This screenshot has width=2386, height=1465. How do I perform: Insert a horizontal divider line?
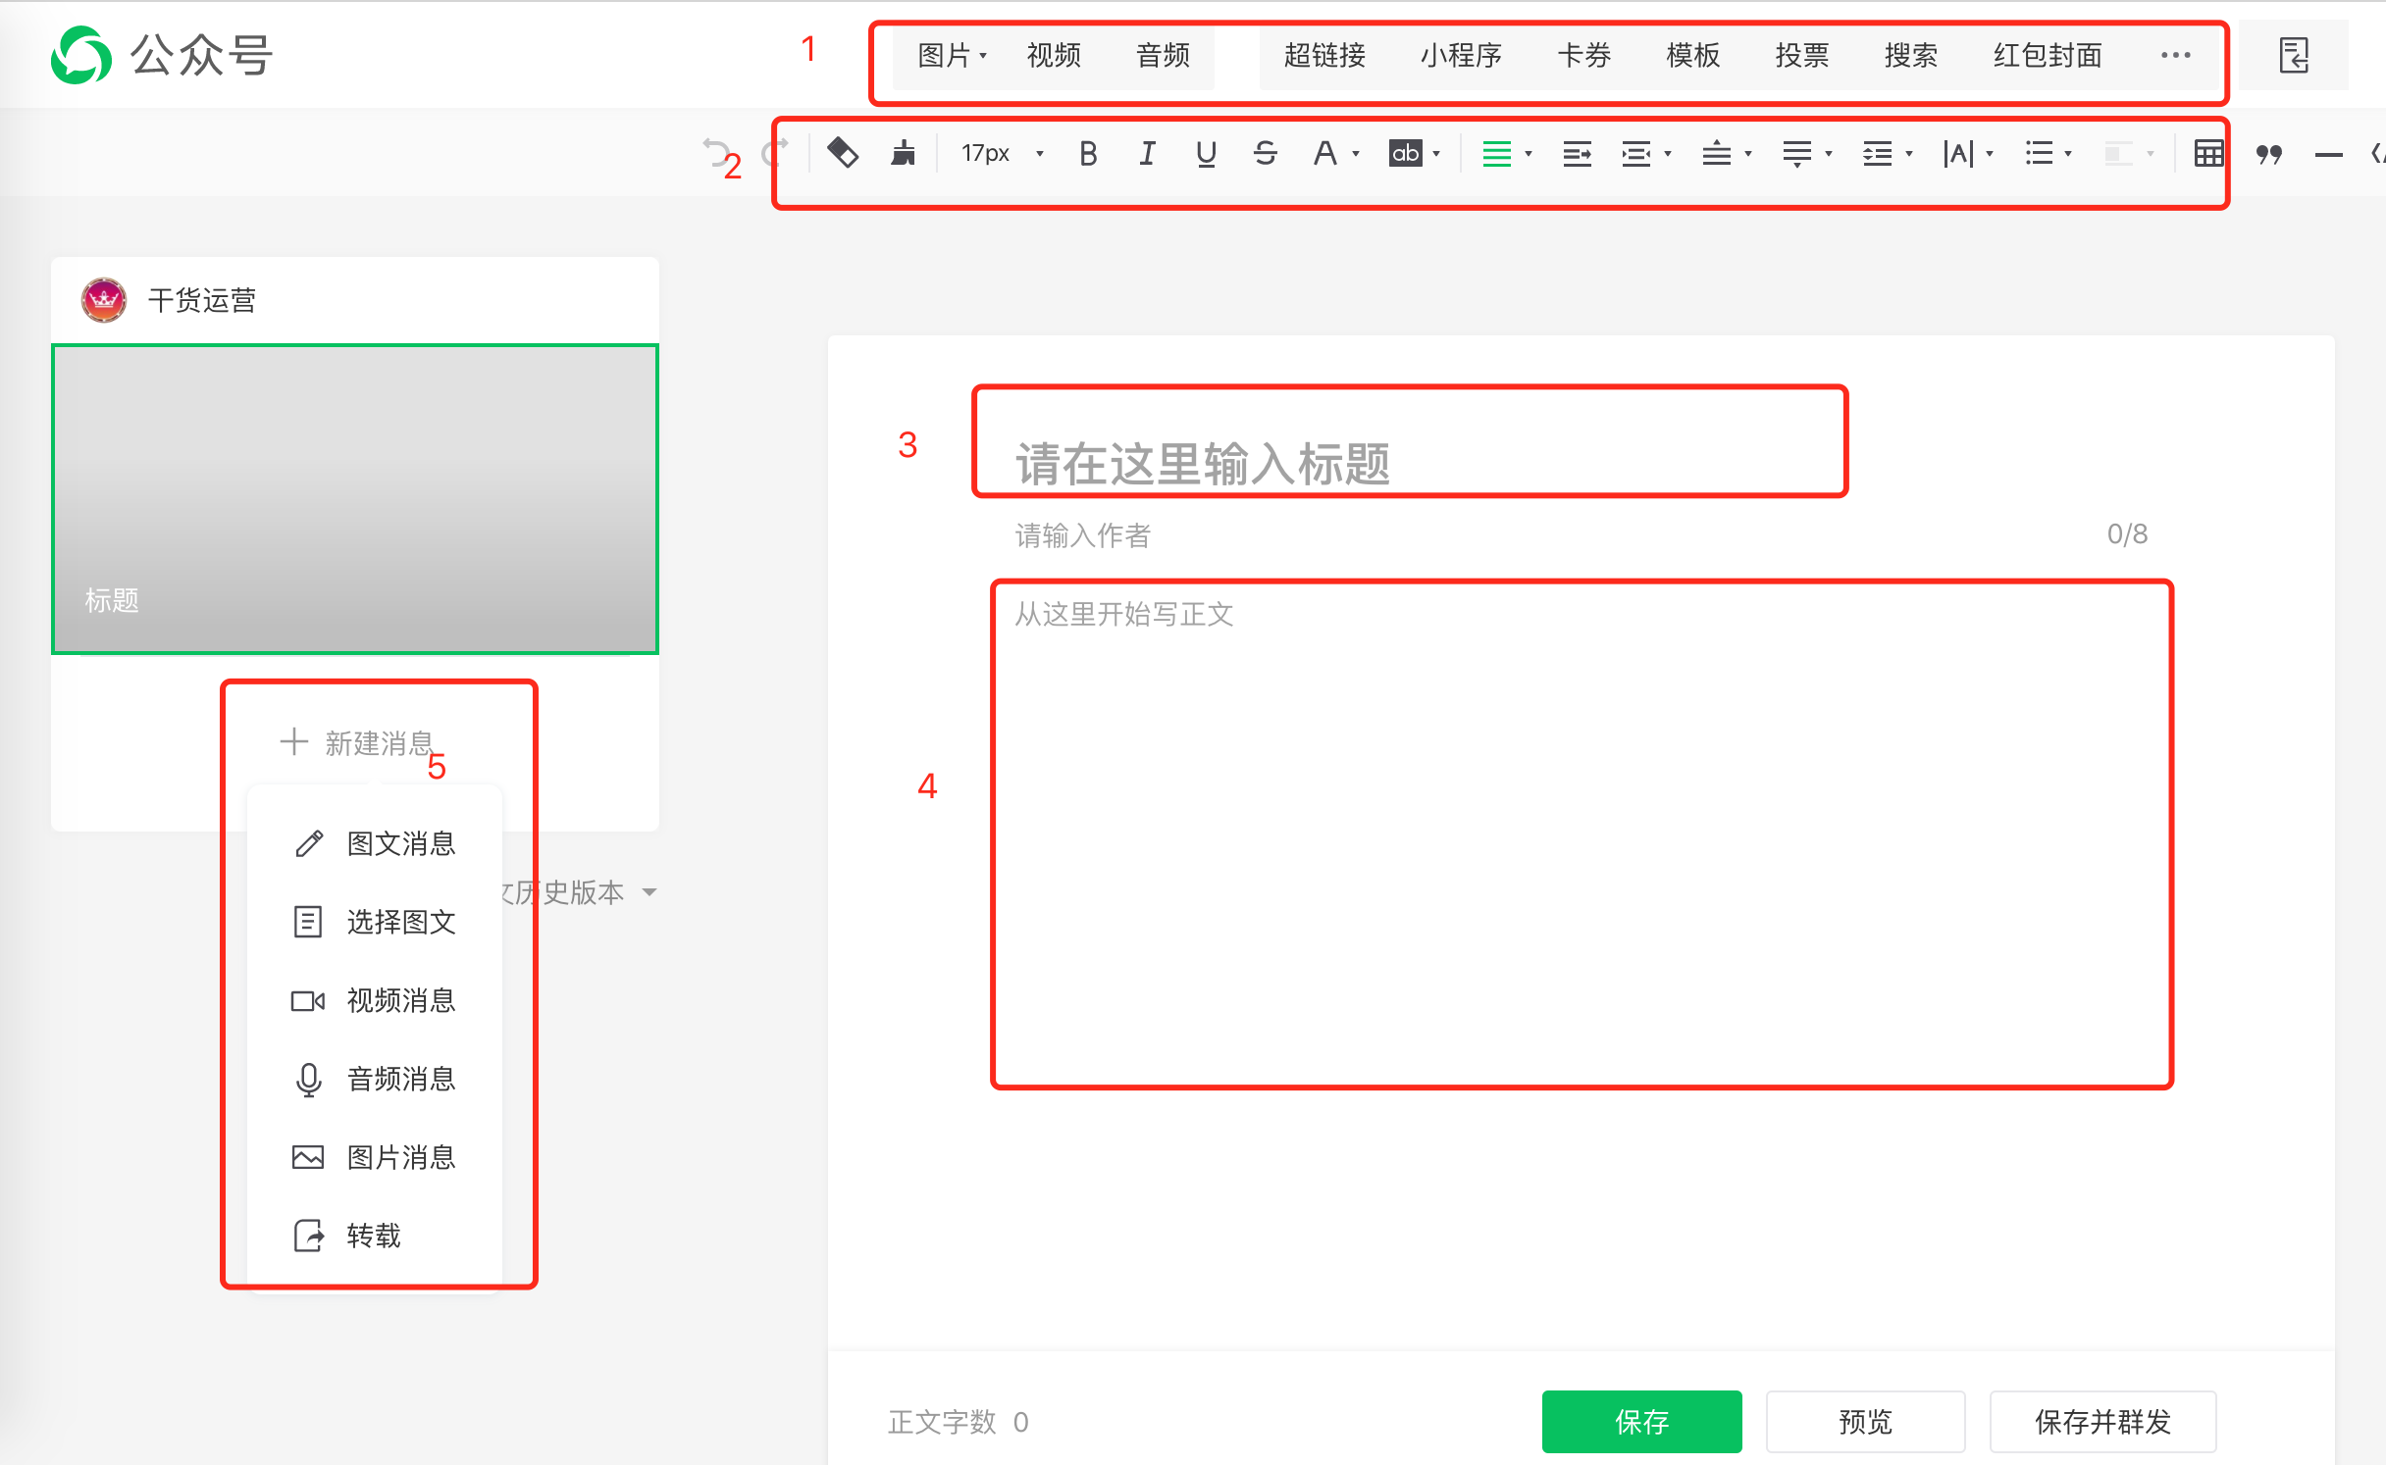(x=2328, y=154)
